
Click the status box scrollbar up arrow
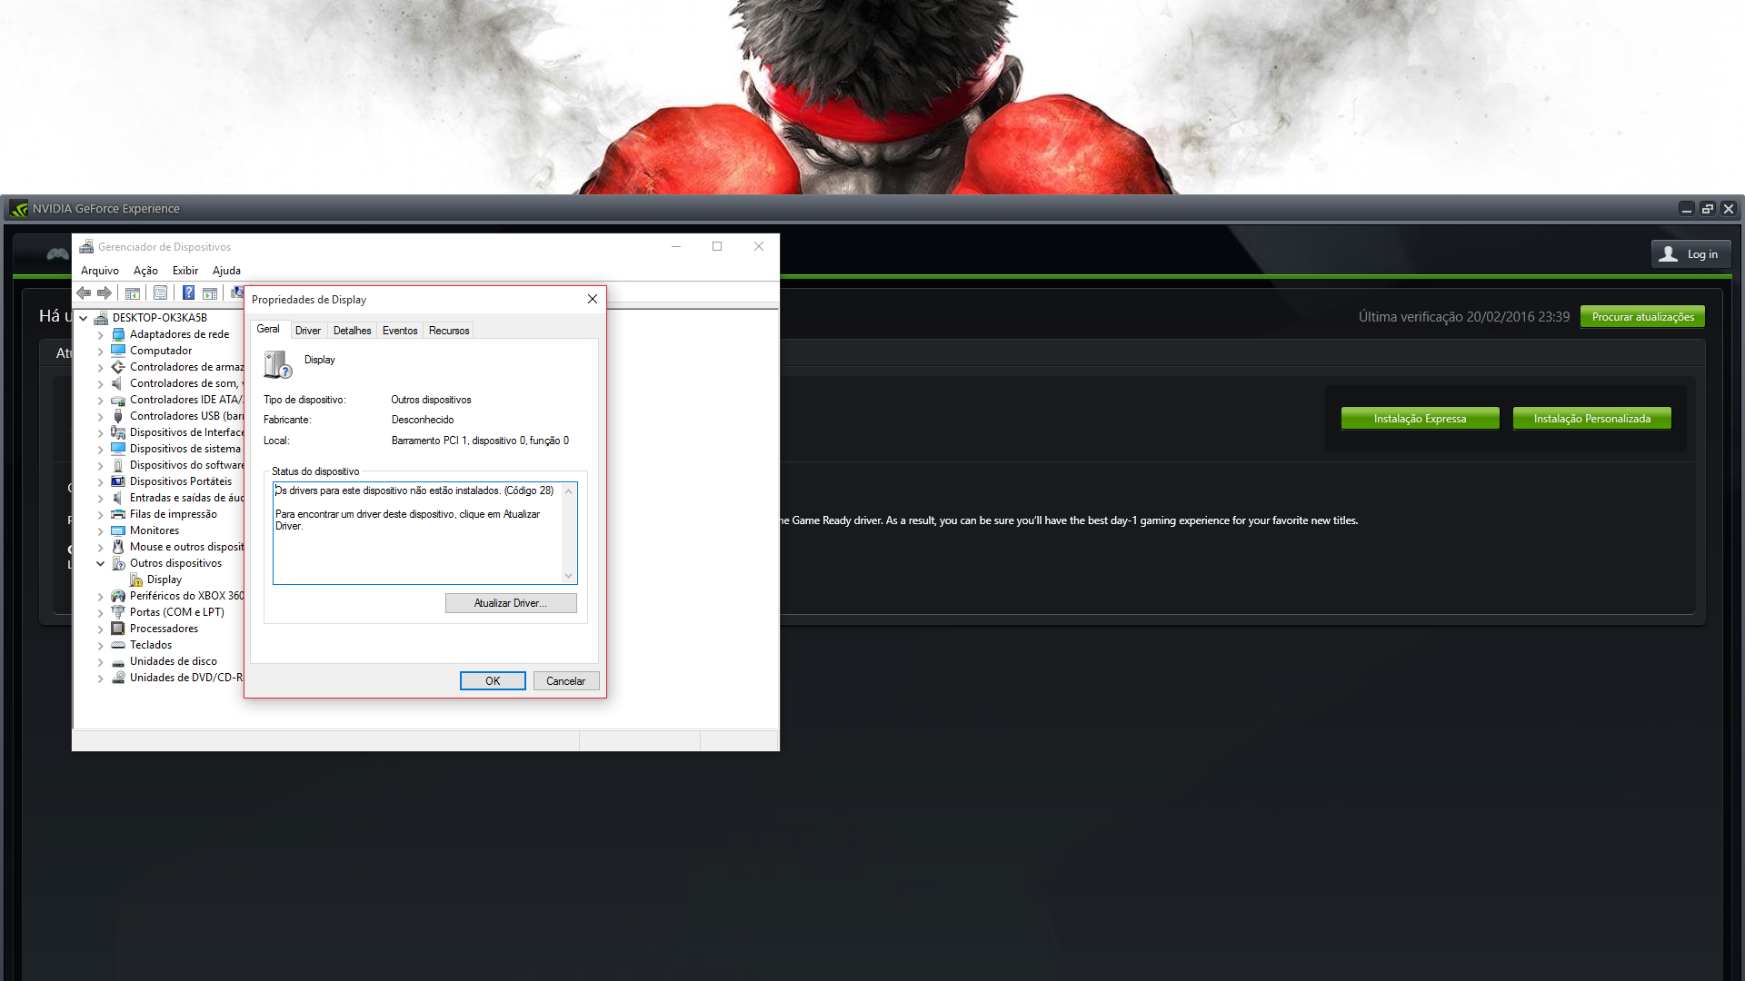point(569,491)
